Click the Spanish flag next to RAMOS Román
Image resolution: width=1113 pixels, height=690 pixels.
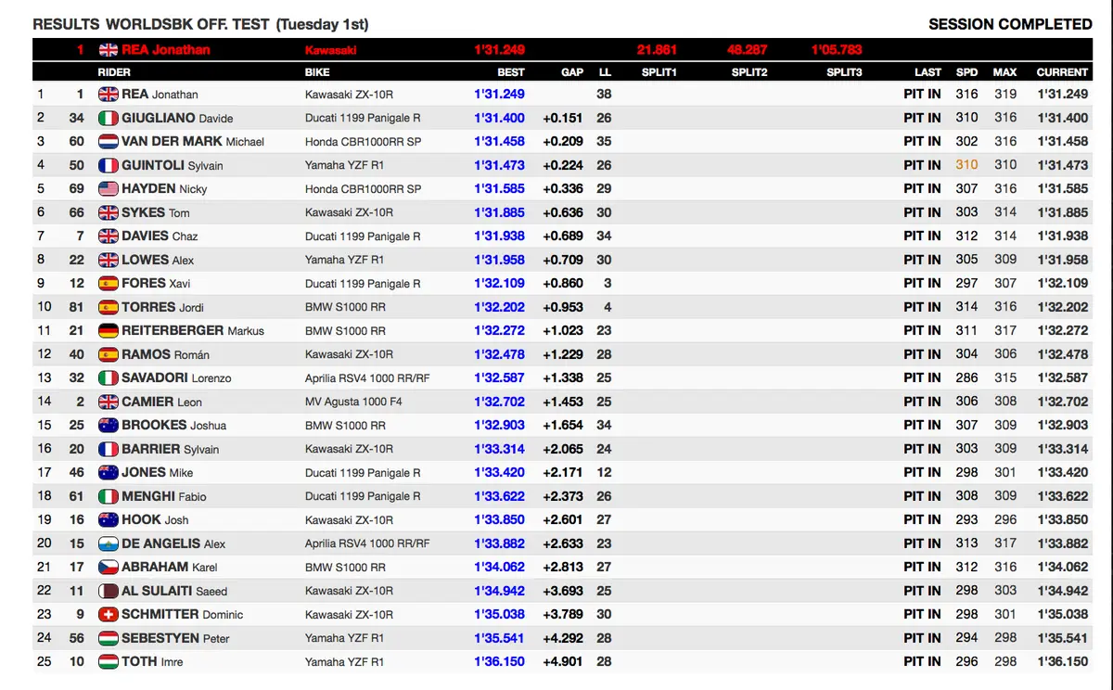pyautogui.click(x=109, y=354)
